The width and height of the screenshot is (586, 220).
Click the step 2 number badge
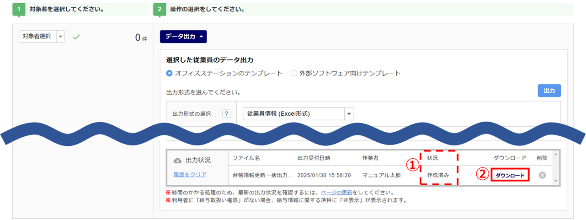[159, 9]
